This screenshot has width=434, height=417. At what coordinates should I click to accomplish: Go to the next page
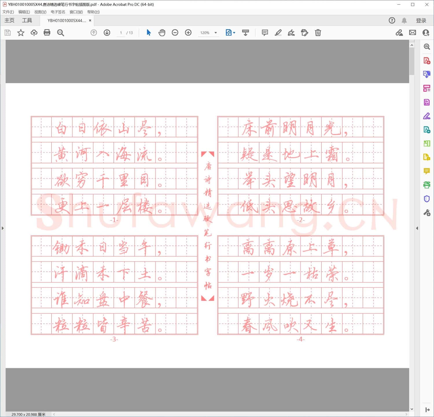coord(107,33)
